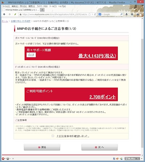Viewport: 145px width, 162px height.
Task: Click the Google search engine icon
Action: 100,14
